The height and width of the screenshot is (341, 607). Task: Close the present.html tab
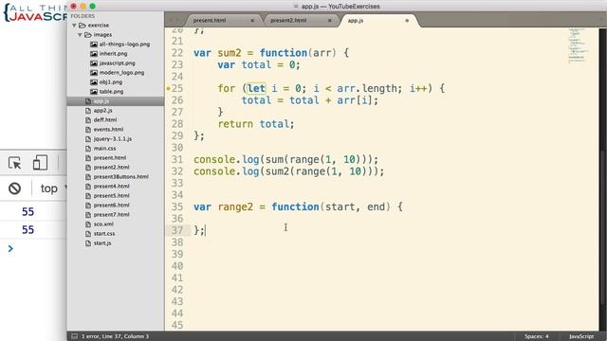(x=252, y=21)
